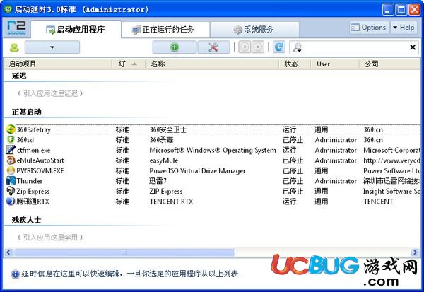Viewport: 424px width, 292px height.
Task: Click Microsoft Windows Operating System cell
Action: [x=213, y=150]
